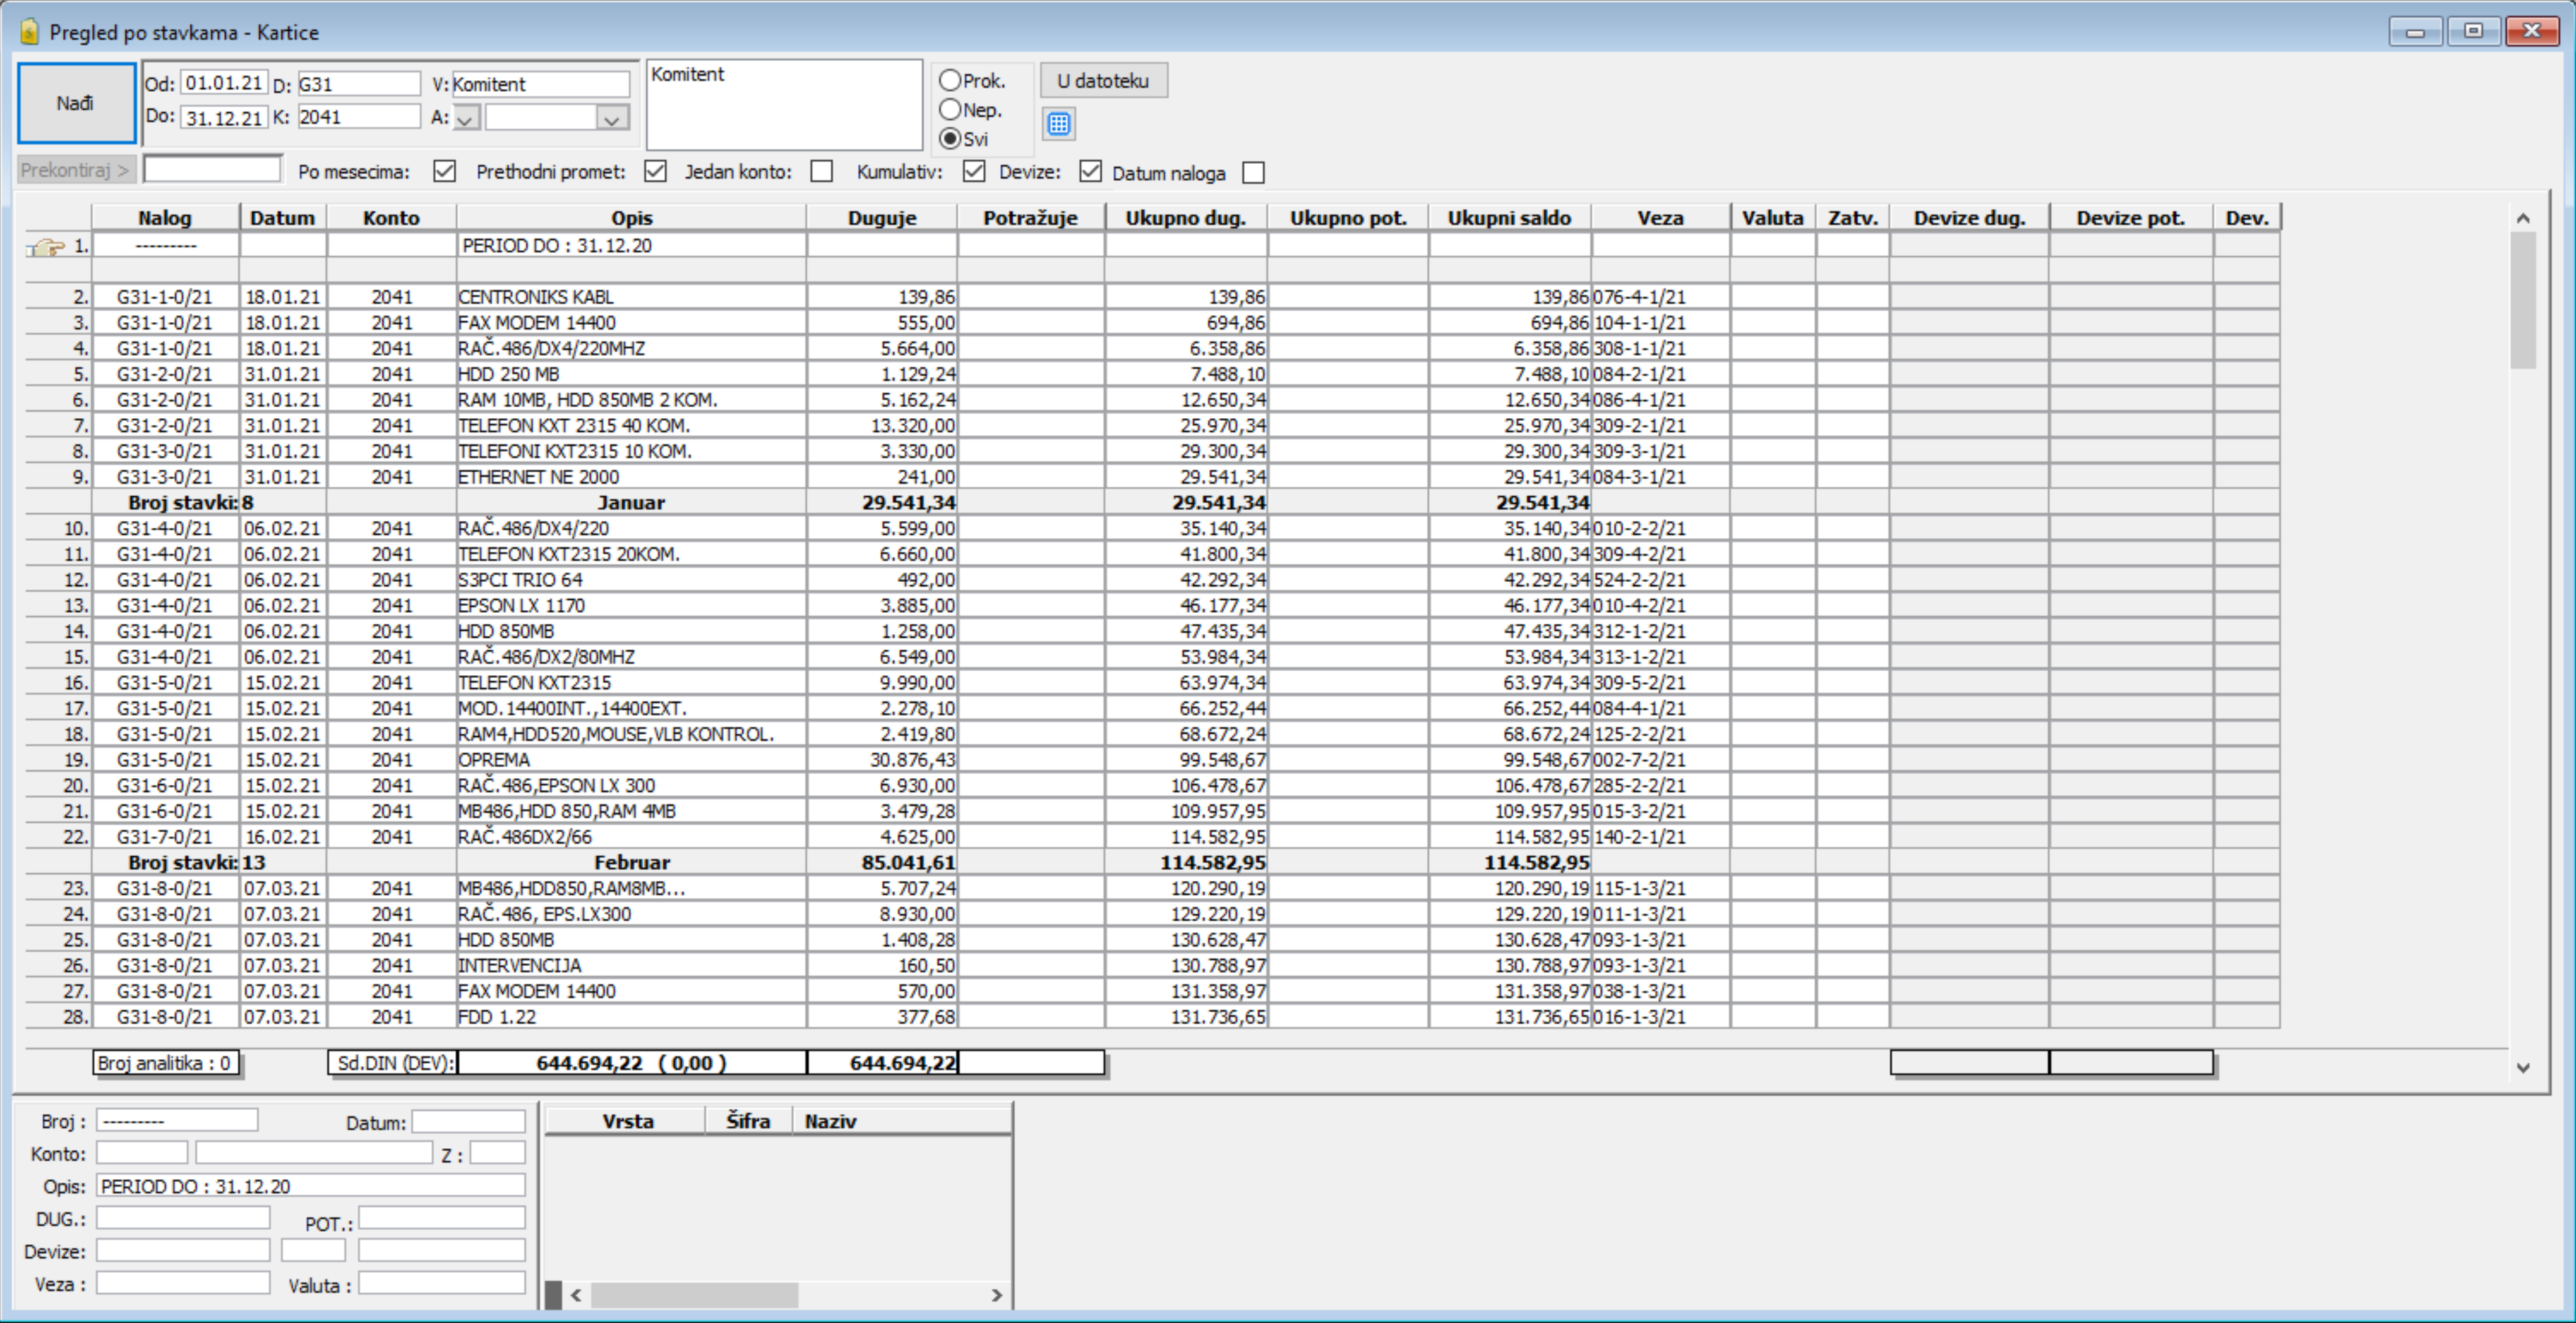Viewport: 2576px width, 1323px height.
Task: Click the Opis column header
Action: pos(632,218)
